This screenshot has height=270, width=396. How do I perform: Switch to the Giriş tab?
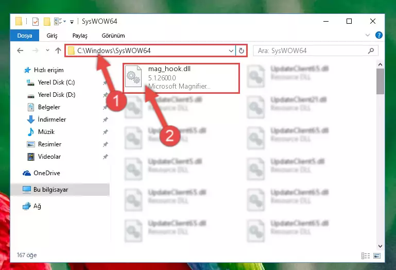tap(52, 36)
